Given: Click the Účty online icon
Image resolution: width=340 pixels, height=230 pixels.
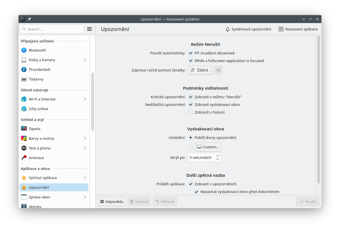Looking at the screenshot, I should click(x=24, y=109).
